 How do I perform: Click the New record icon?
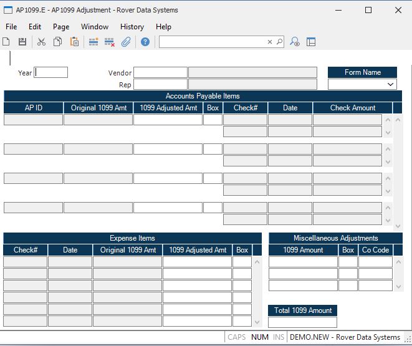pyautogui.click(x=6, y=42)
